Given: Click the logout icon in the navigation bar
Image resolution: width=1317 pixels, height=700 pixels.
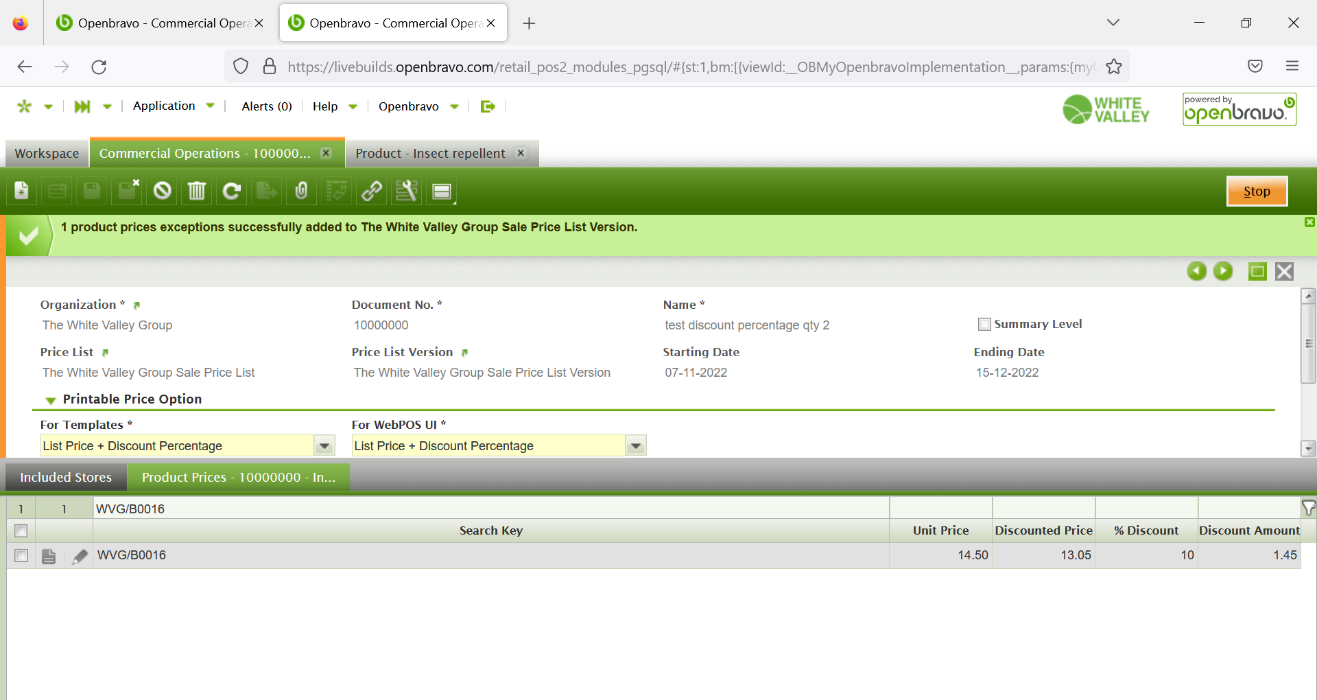Looking at the screenshot, I should [488, 106].
